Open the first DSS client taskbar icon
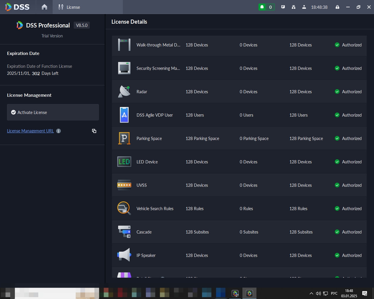Screen dimensions: 374x299 pos(235,293)
